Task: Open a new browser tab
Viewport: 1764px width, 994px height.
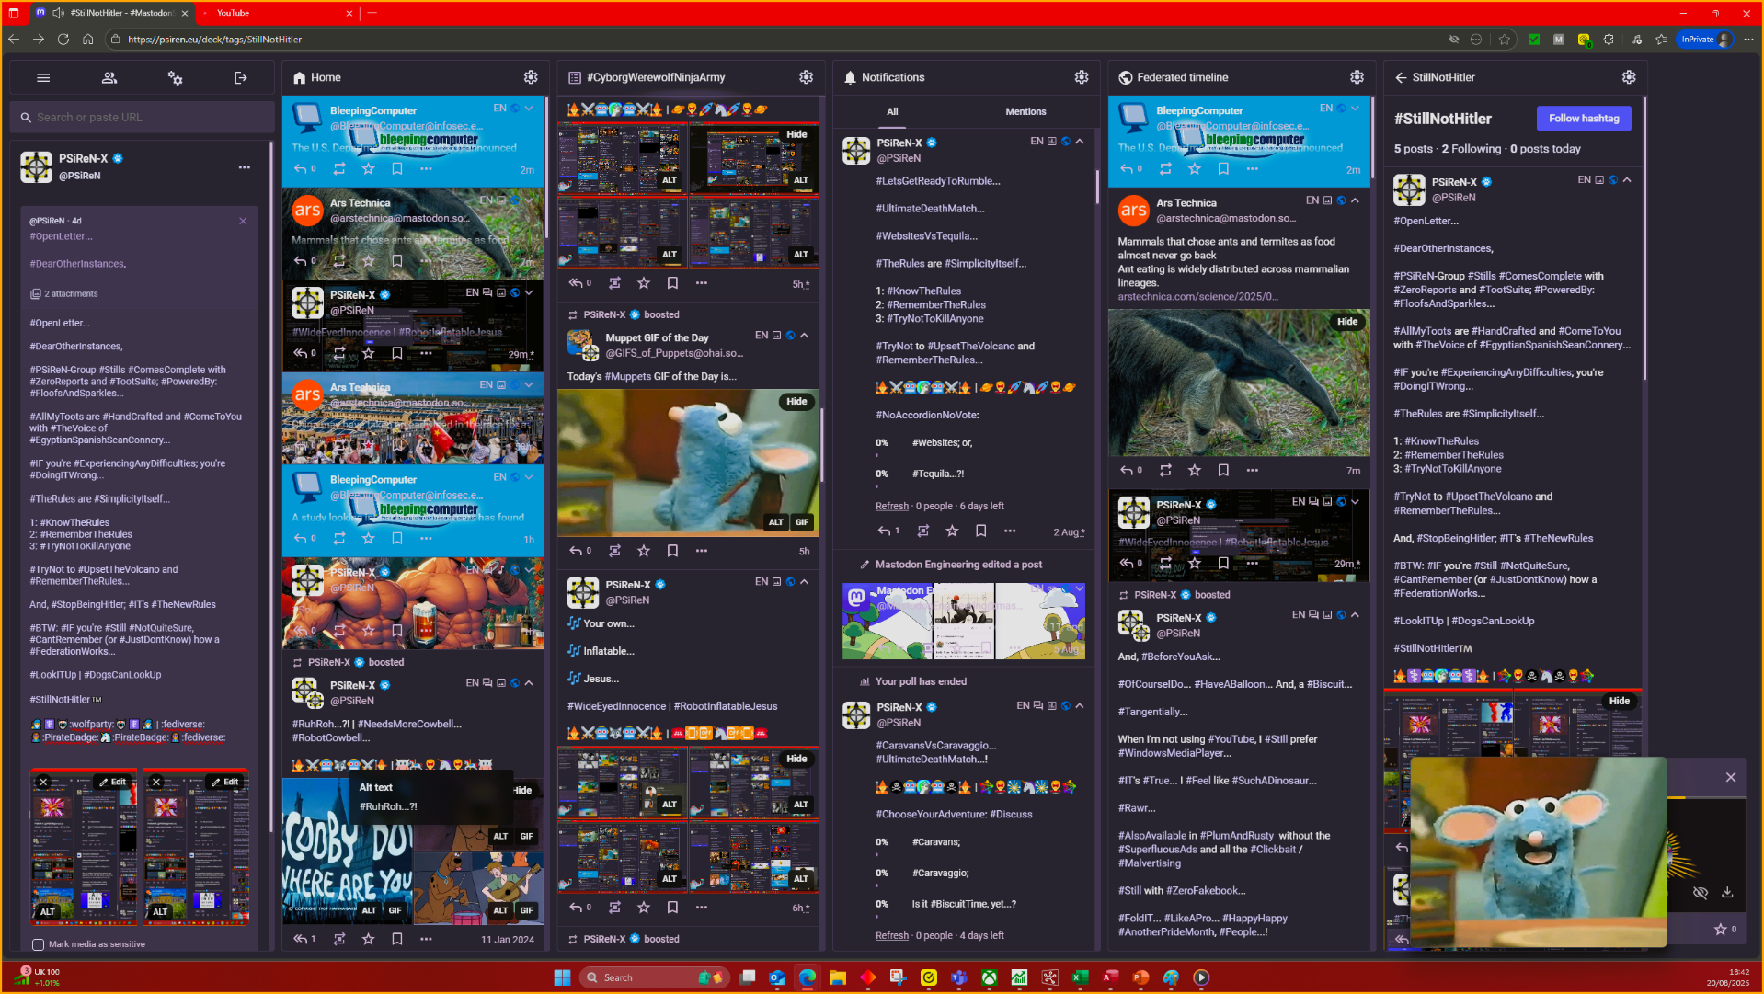Action: pyautogui.click(x=372, y=13)
